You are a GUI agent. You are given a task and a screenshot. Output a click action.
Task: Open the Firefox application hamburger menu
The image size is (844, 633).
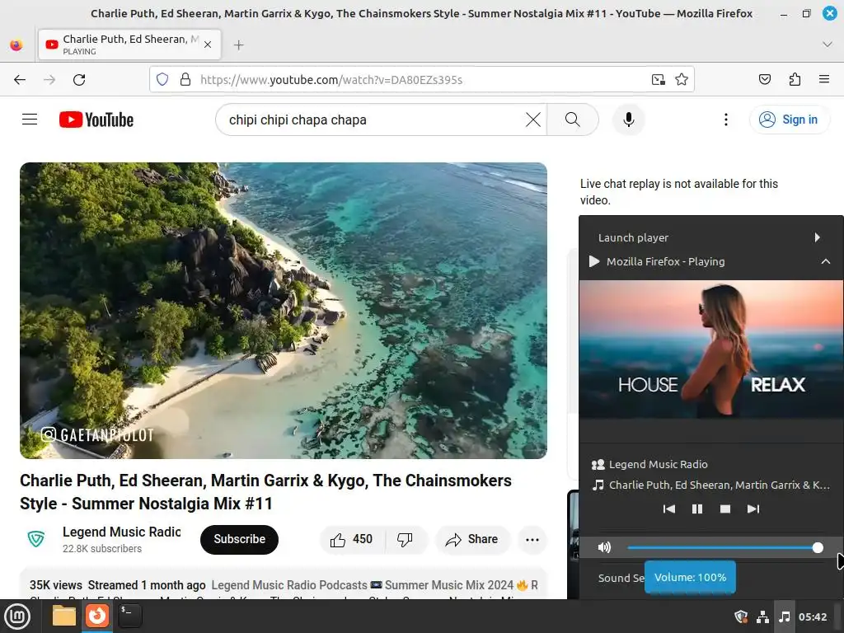coord(824,80)
